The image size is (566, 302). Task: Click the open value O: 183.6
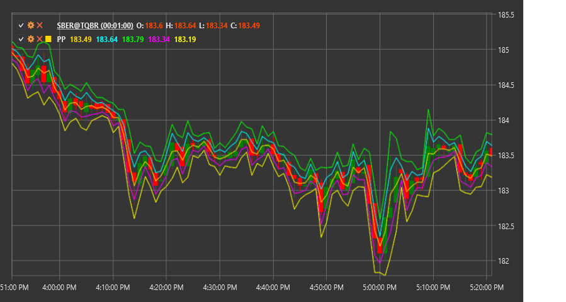pos(149,26)
